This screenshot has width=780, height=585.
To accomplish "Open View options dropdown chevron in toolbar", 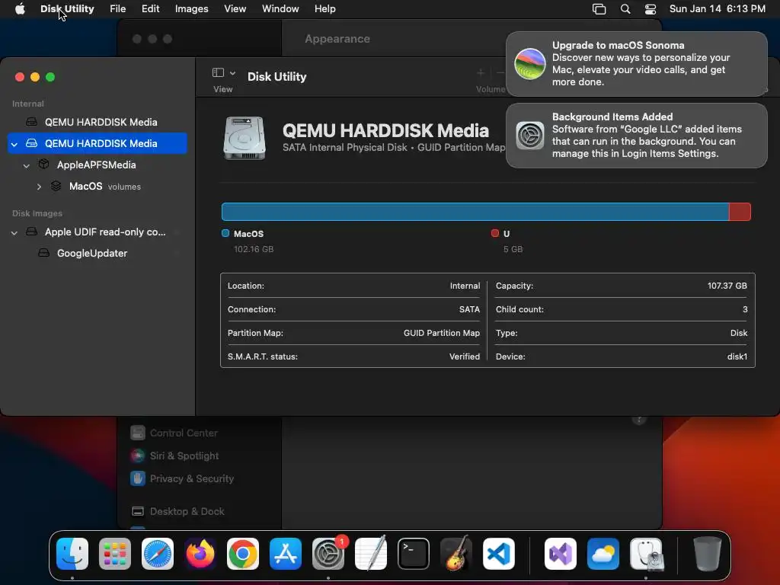I will [x=232, y=72].
